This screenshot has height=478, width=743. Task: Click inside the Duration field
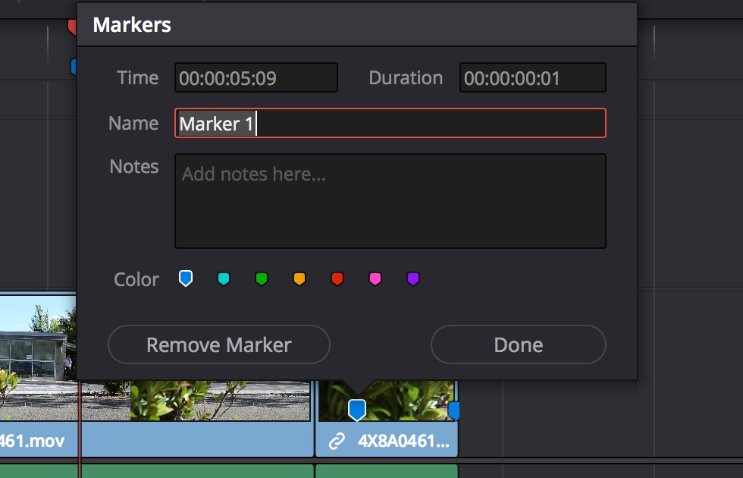(x=532, y=77)
